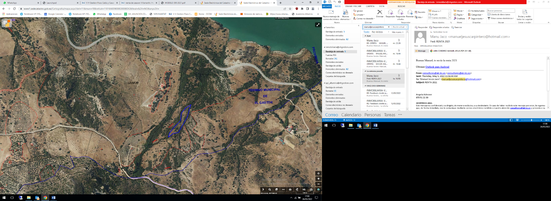Expand the map to fullscreen
Screen dimensions: 551x201
(318, 25)
